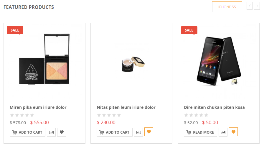View the cosmetic jar product image

[133, 64]
